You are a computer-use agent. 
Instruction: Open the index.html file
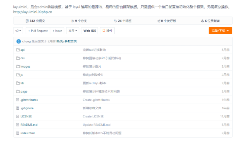point(28,133)
